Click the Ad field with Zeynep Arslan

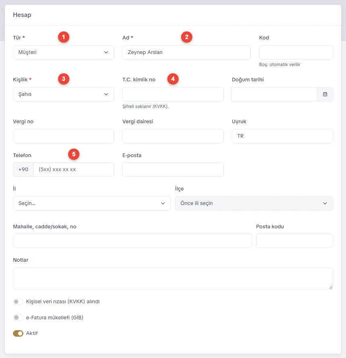186,52
